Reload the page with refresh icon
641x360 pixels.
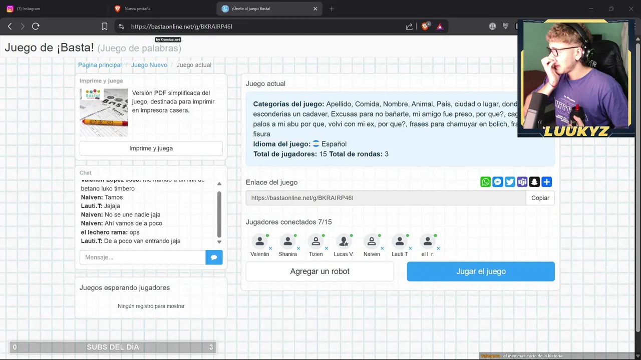pos(36,26)
